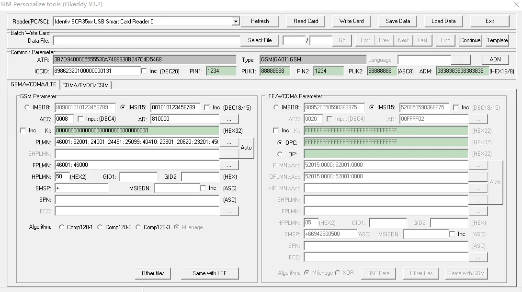
Task: Click the Exit button
Action: point(489,21)
